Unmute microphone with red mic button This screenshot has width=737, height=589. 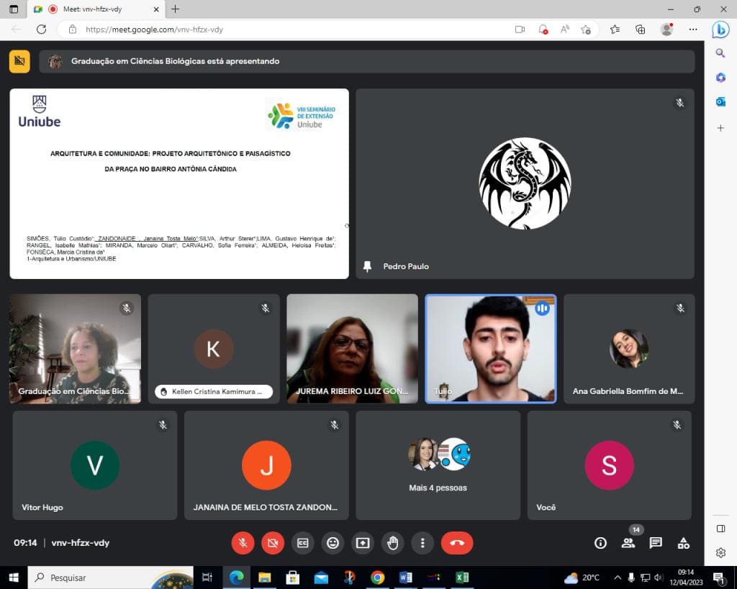(243, 543)
